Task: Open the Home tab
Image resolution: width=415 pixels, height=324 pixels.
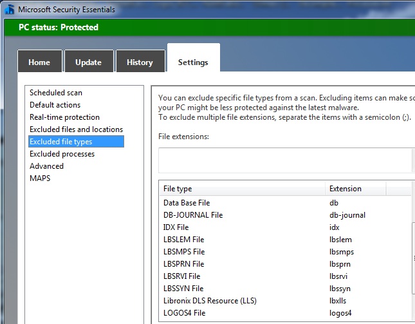Action: tap(40, 61)
